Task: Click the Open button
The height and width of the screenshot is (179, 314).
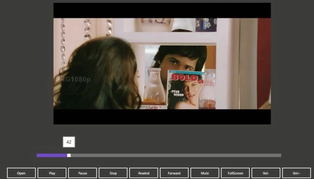Action: click(x=21, y=173)
